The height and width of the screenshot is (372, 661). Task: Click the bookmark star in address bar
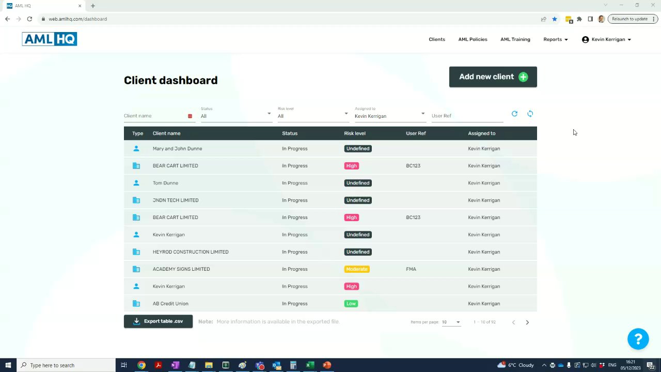coord(555,19)
